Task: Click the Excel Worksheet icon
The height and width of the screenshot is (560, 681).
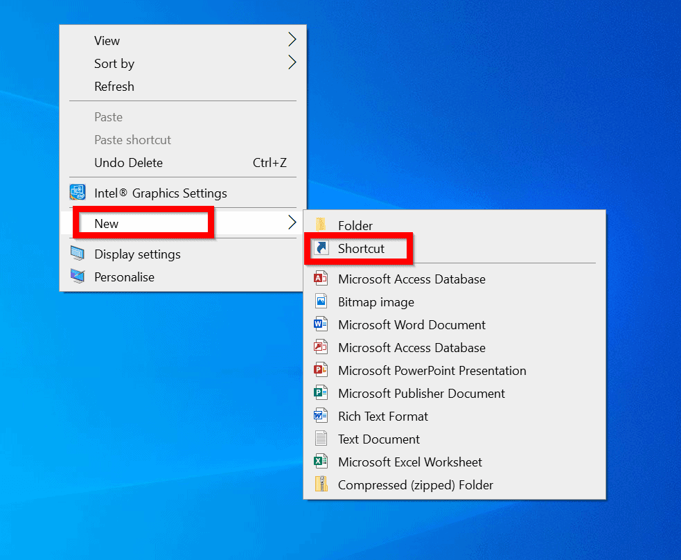Action: click(321, 462)
